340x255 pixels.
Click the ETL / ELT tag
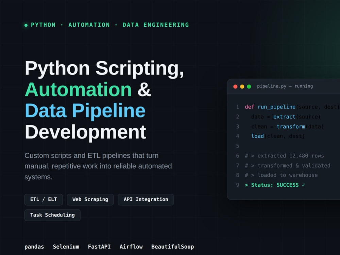(44, 200)
